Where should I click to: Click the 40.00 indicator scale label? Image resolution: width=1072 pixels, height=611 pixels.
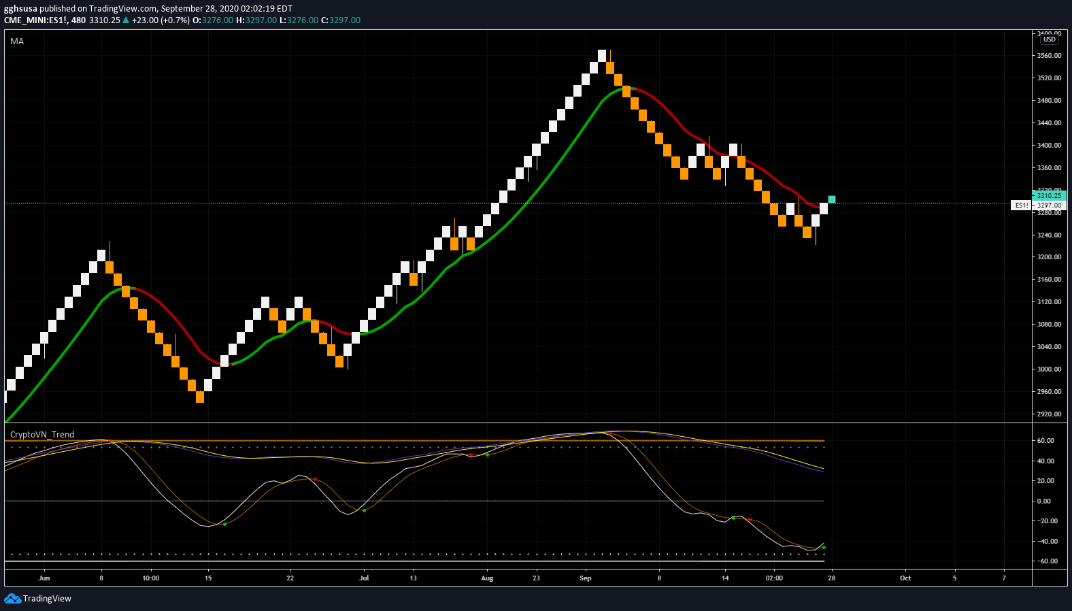[x=1045, y=461]
